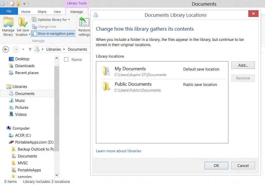Open the recent locations dropdown arrow

pos(23,49)
